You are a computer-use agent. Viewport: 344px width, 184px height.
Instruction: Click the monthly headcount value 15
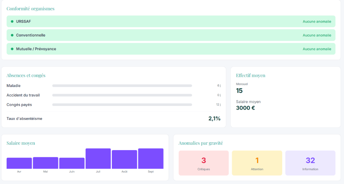point(239,91)
